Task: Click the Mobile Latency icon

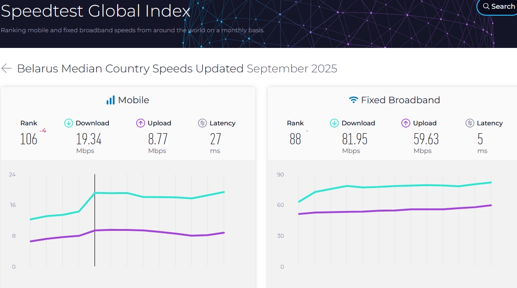Action: click(x=202, y=123)
